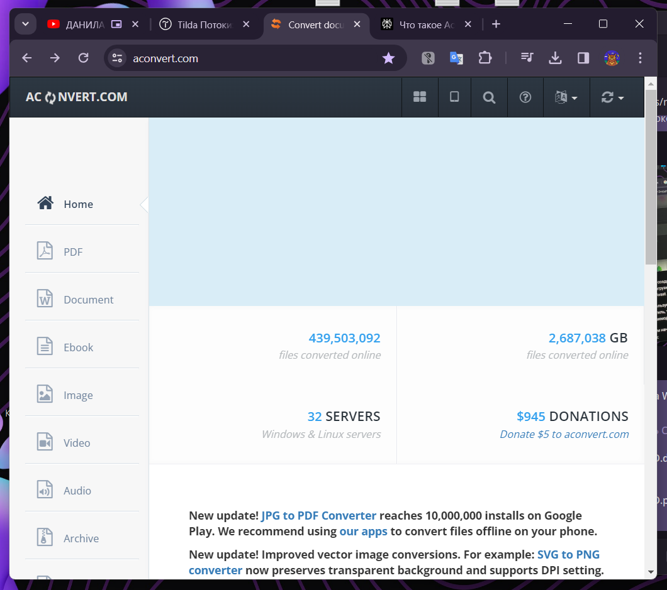Click the ACONVERT.COM logo
Screen dimensions: 667x590
click(77, 97)
